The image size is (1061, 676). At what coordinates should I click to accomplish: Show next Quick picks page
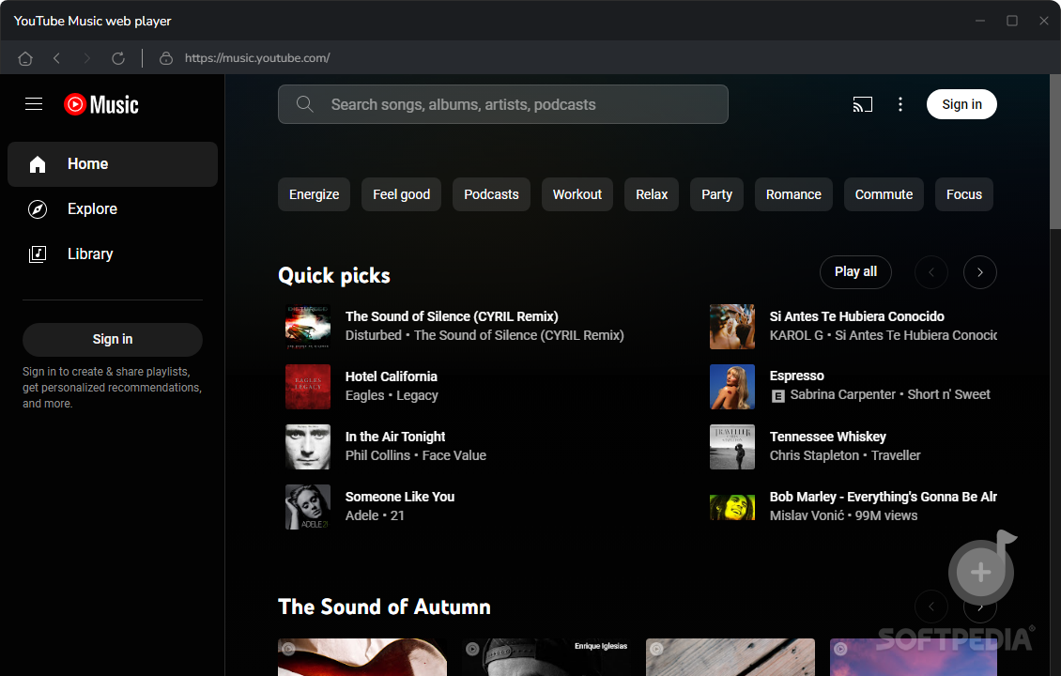[980, 272]
